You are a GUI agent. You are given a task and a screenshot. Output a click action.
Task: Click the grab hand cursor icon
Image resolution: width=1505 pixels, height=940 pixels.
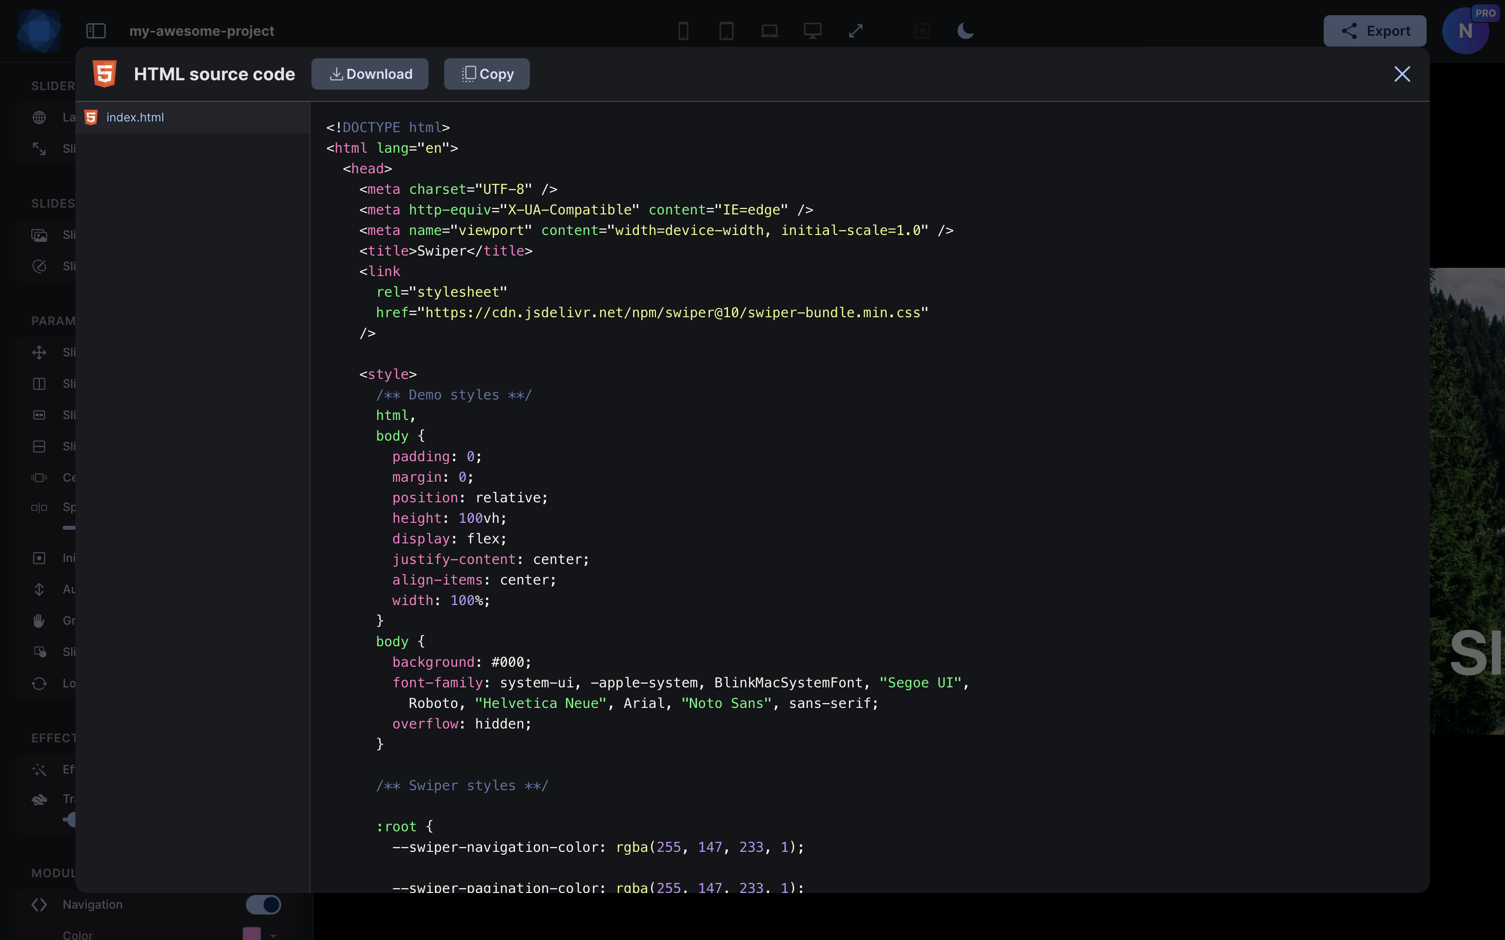[39, 620]
